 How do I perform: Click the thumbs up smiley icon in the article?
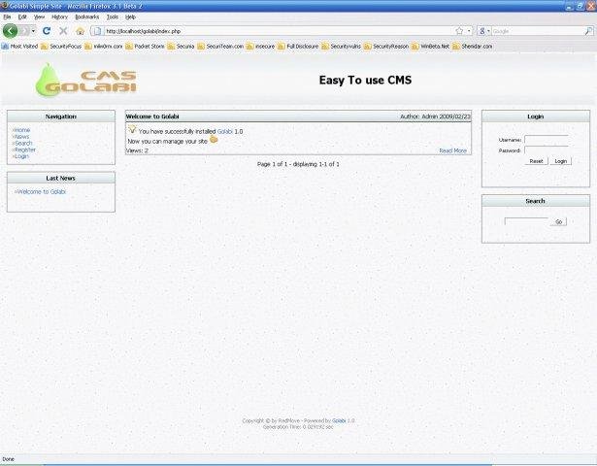point(214,140)
